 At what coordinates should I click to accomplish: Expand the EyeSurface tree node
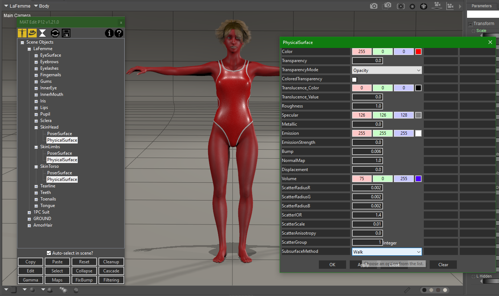point(36,56)
